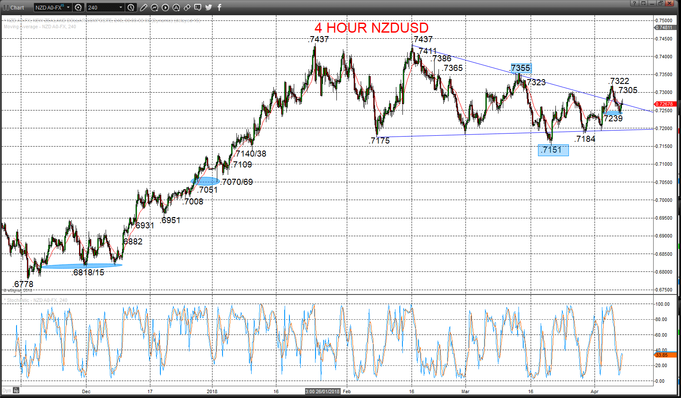This screenshot has height=398, width=681.
Task: Click the 0.75000 price axis label
Action: [664, 20]
